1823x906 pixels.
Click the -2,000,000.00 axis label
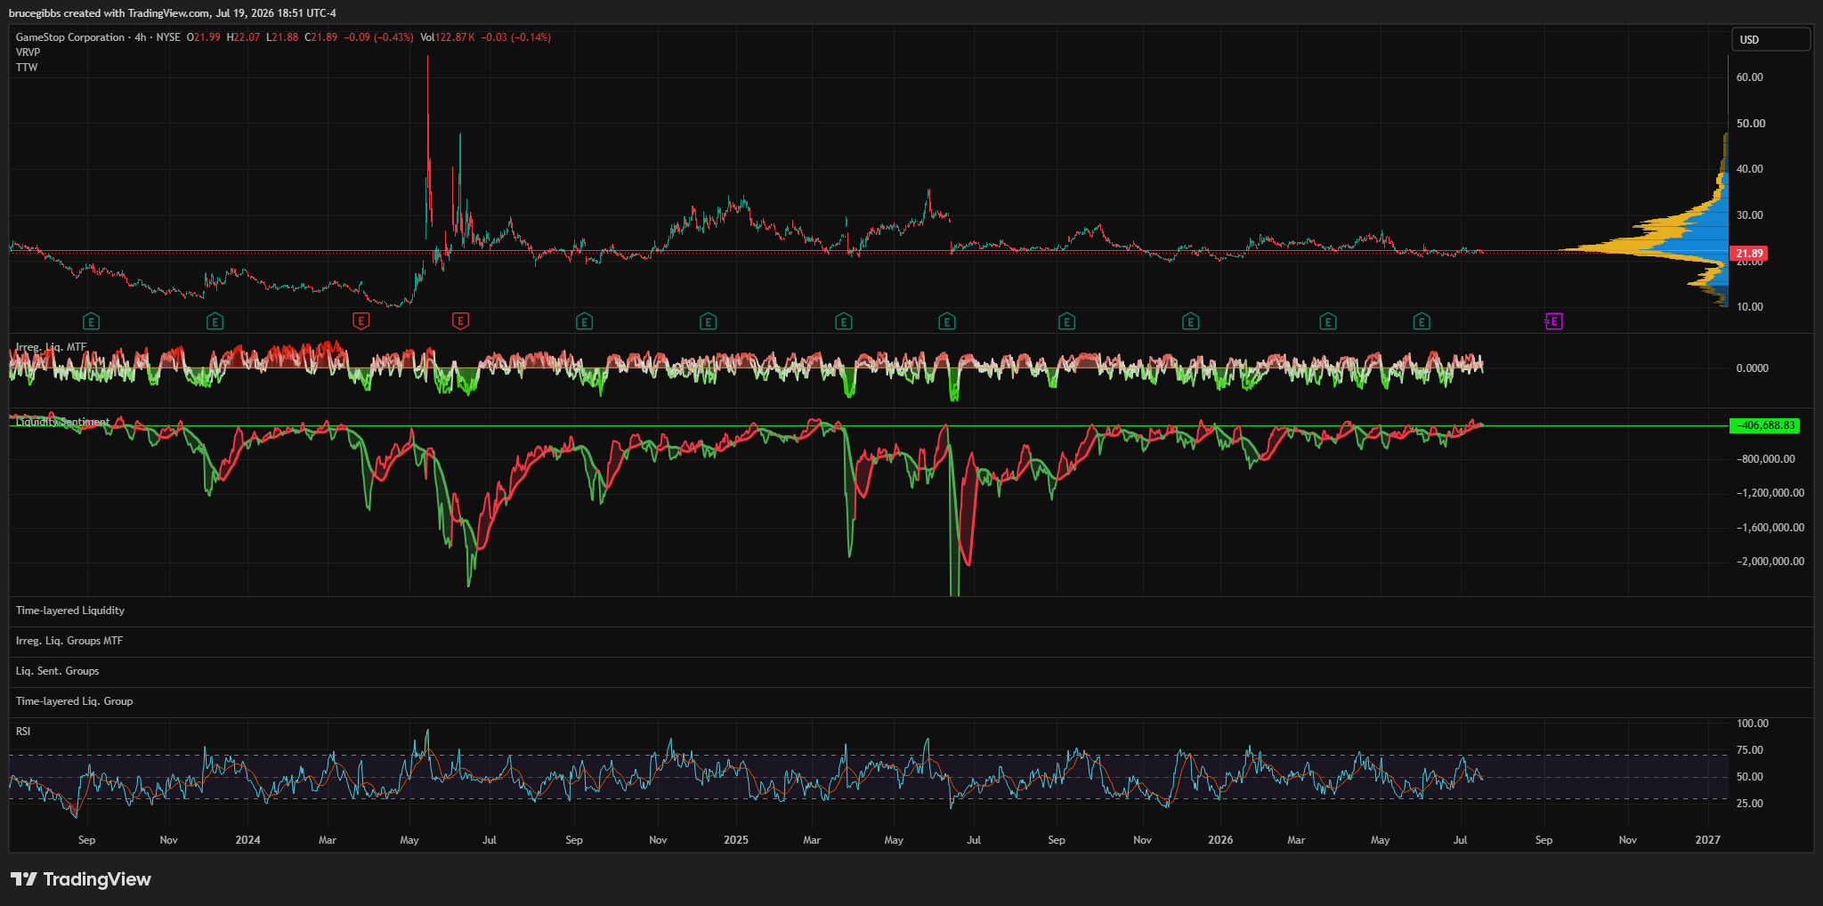coord(1770,562)
